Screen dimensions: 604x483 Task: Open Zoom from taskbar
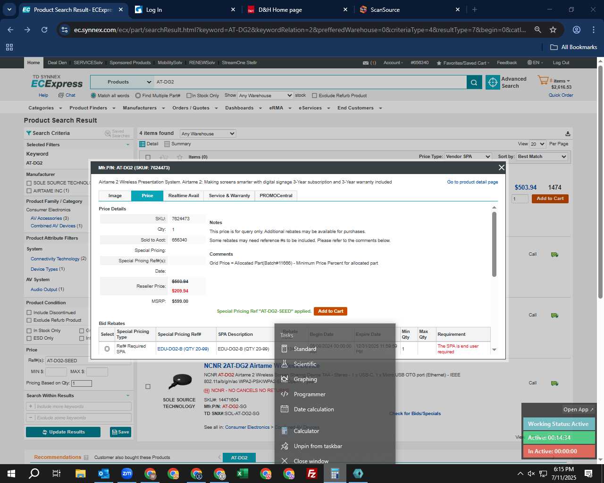coord(126,474)
